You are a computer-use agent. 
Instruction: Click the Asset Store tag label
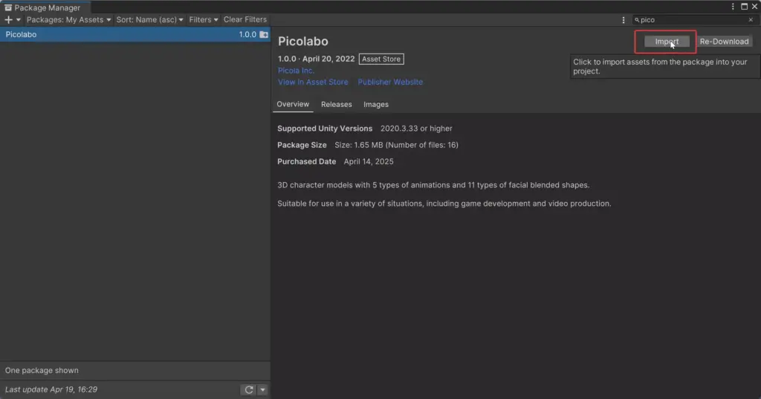click(x=381, y=59)
